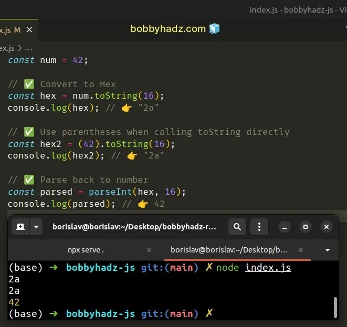The image size is (347, 327).
Task: Close the borislav@borislav terminal tab
Action: [x=300, y=250]
